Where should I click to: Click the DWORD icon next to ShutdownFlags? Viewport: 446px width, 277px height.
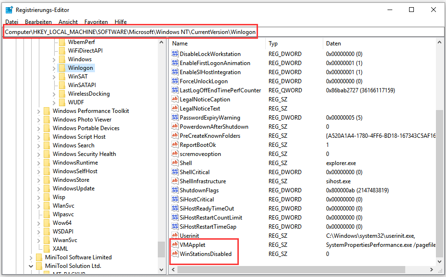(x=176, y=190)
